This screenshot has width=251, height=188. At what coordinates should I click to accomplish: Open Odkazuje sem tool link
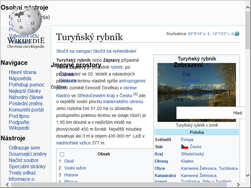point(24,148)
